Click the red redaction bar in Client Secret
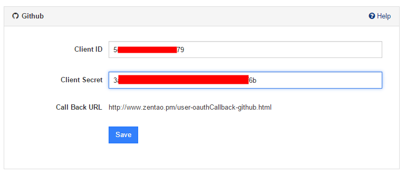This screenshot has width=406, height=194. (x=183, y=80)
